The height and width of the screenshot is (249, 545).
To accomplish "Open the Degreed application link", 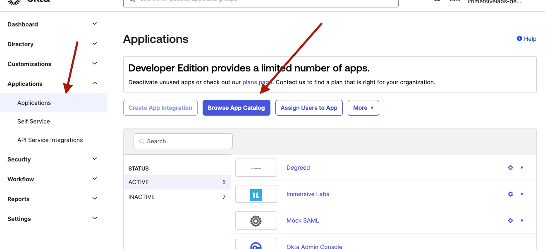I will (x=298, y=168).
